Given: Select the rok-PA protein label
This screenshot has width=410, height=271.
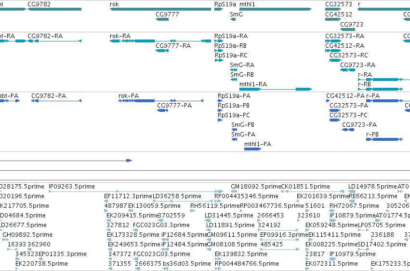Looking at the screenshot, I should (x=129, y=96).
